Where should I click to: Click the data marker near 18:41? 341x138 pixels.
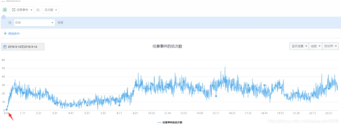[x=264, y=85]
